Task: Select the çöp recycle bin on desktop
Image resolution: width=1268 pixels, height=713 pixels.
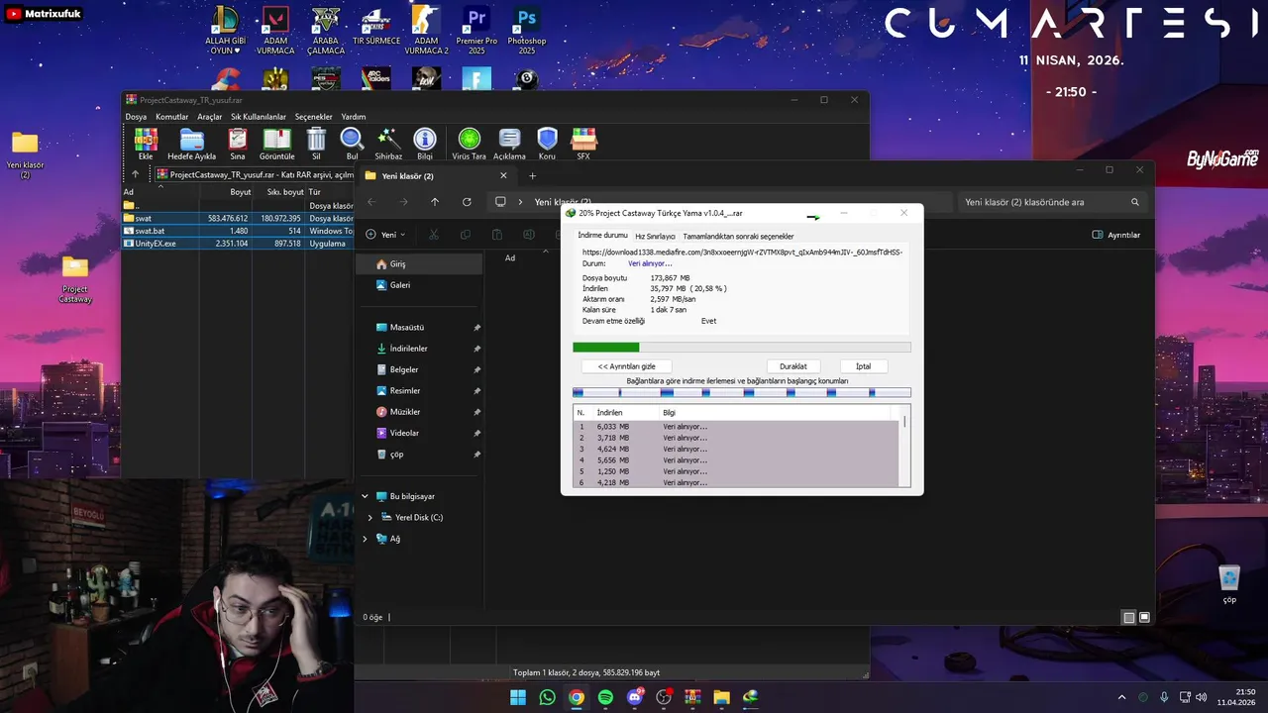Action: pos(1229,583)
